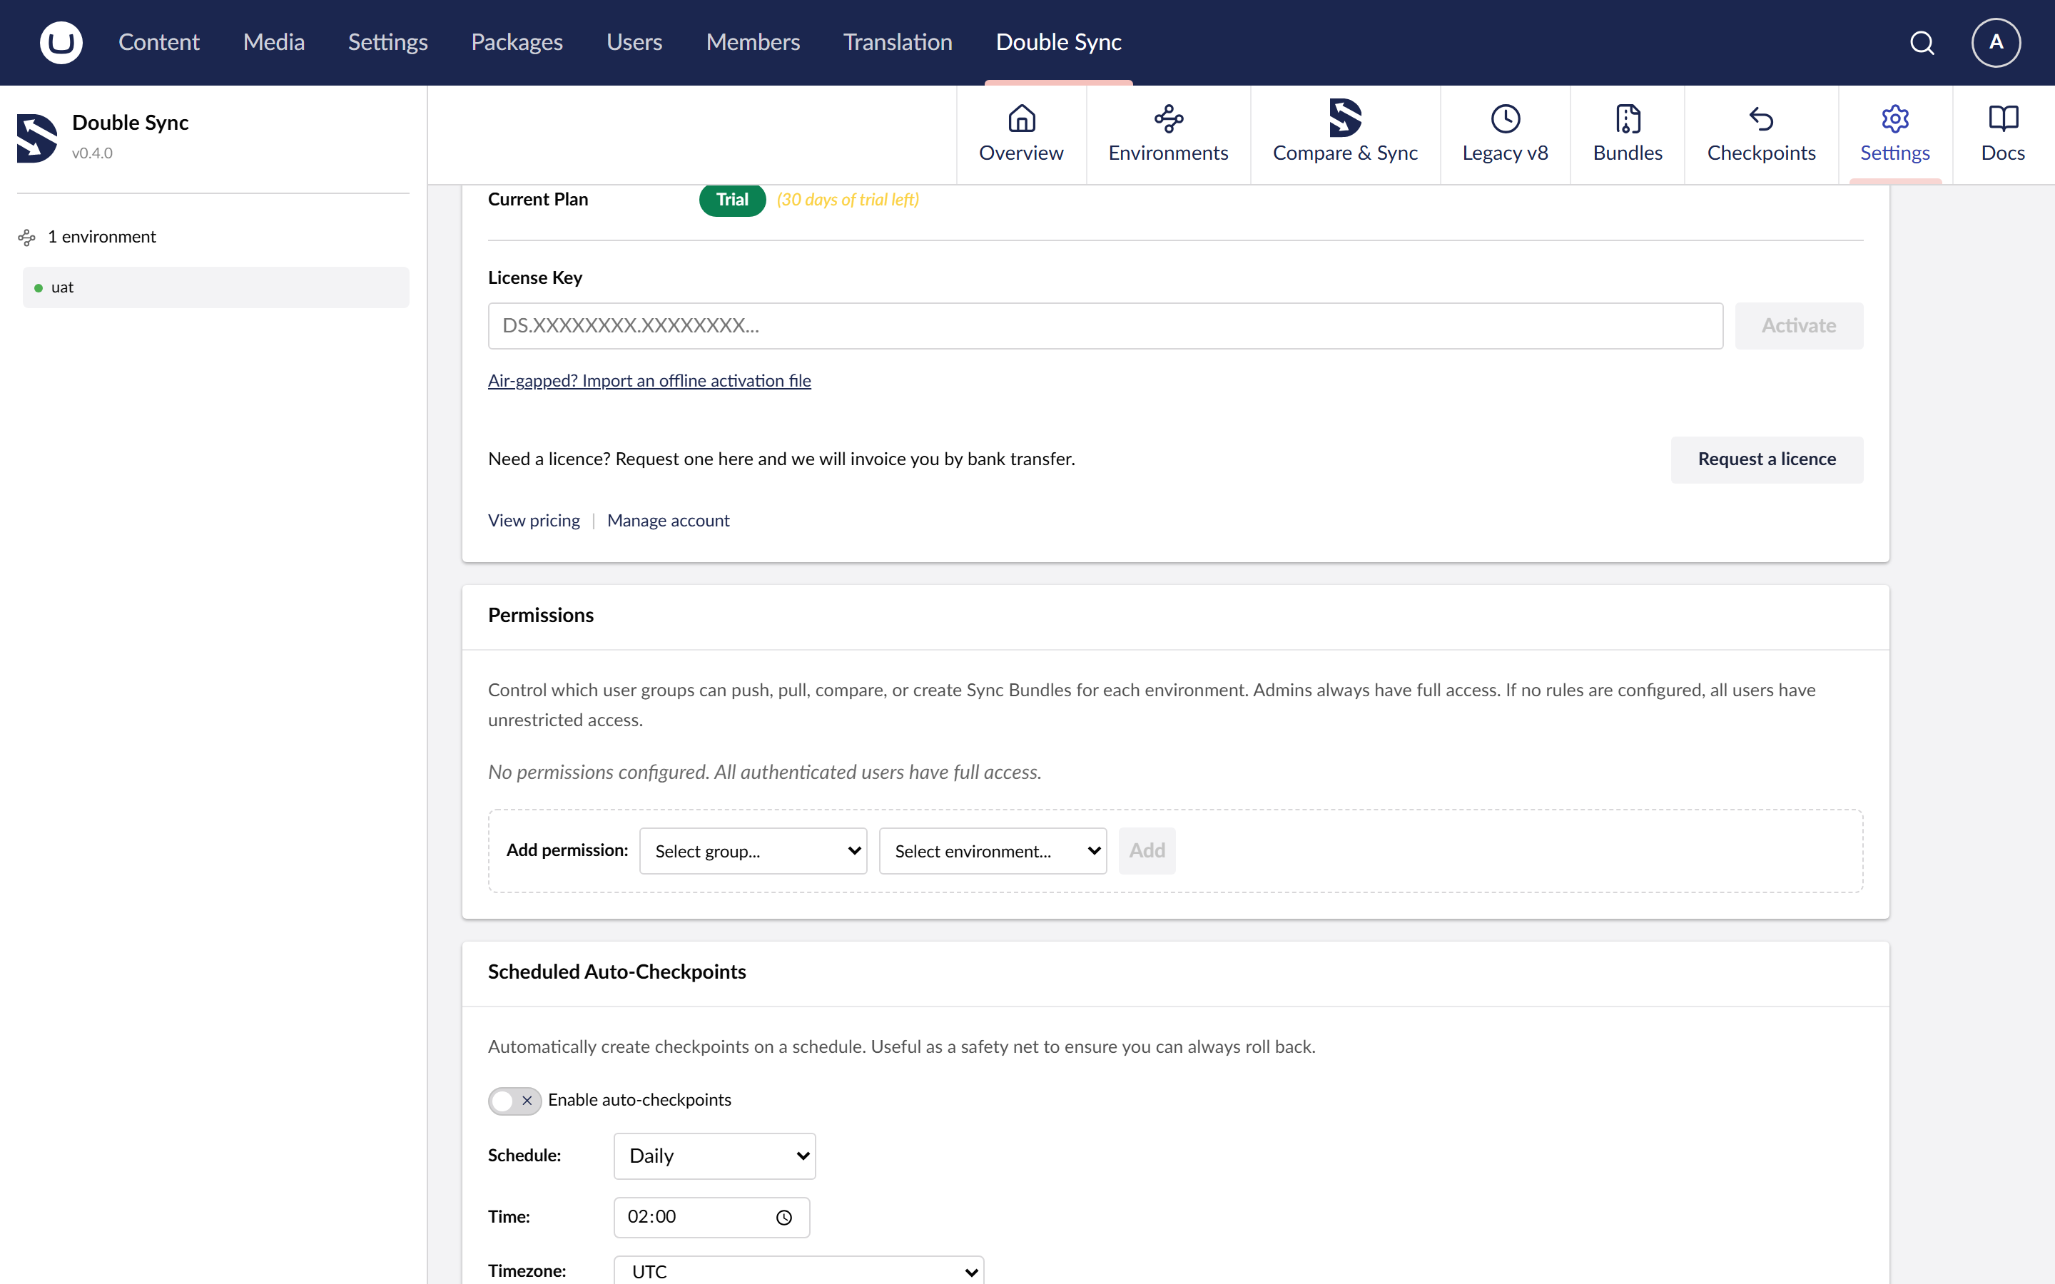Switch to the Members section
The width and height of the screenshot is (2055, 1284).
point(752,43)
